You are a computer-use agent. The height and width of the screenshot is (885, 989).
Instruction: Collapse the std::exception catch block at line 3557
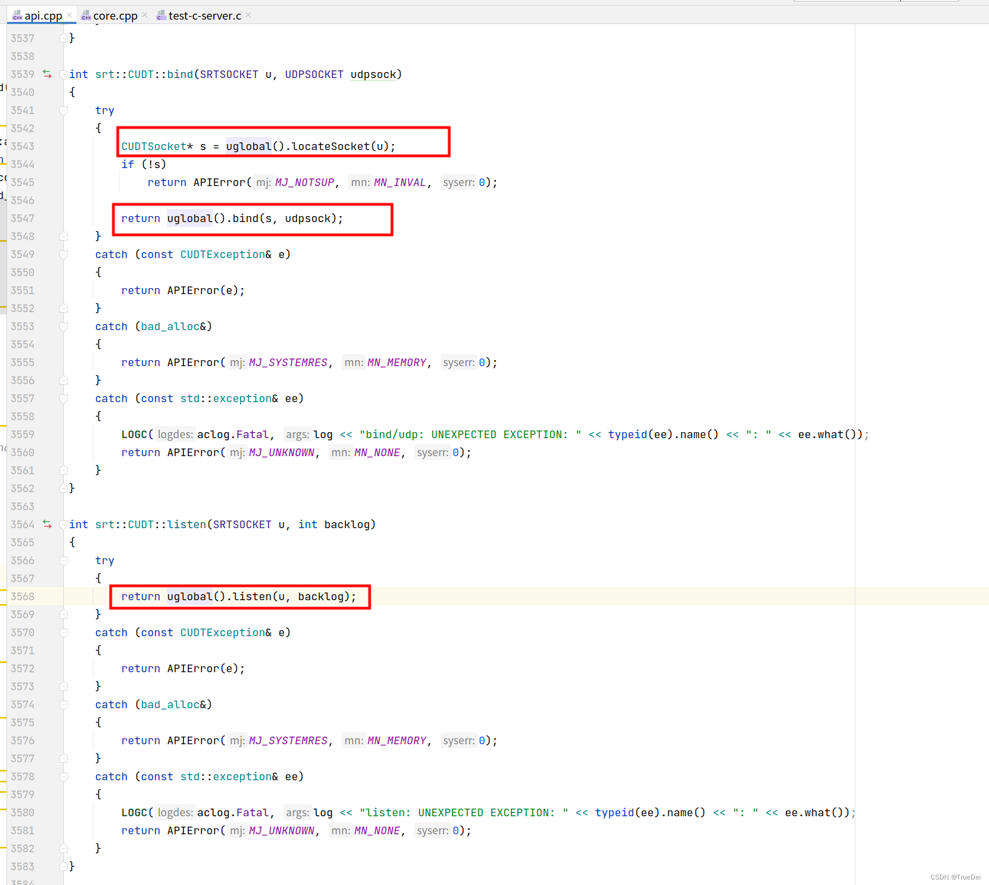(x=63, y=398)
